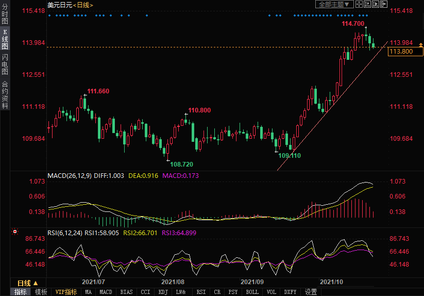The height and width of the screenshot is (296, 424).
Task: Click the panel exit arrow icon at top right
Action: [x=383, y=4]
